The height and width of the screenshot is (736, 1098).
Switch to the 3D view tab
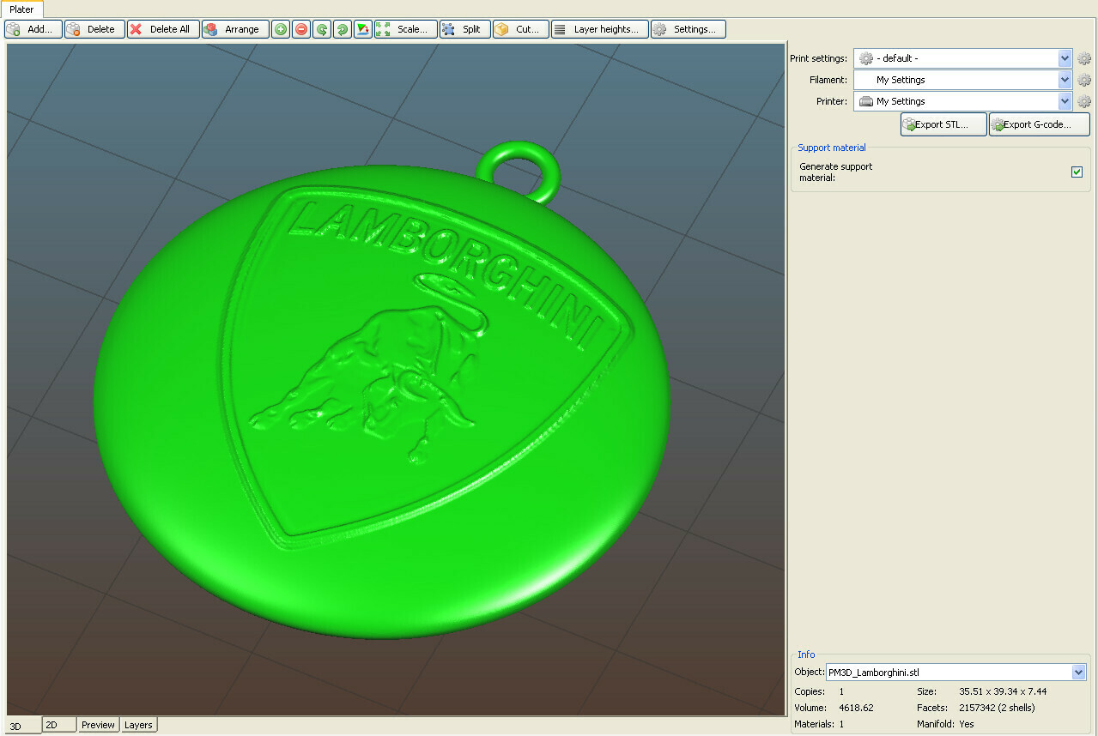click(24, 726)
